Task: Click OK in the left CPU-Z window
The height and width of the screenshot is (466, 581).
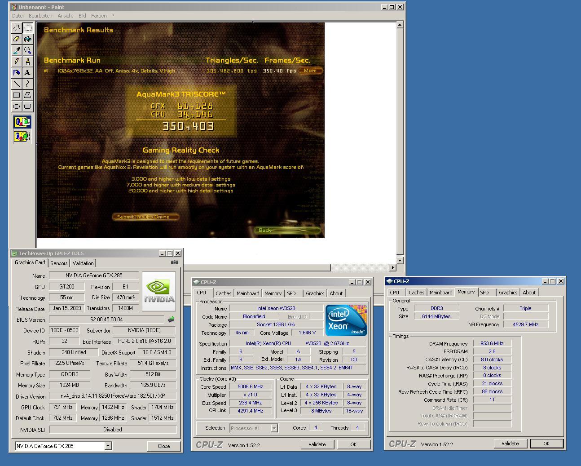Action: pos(353,444)
